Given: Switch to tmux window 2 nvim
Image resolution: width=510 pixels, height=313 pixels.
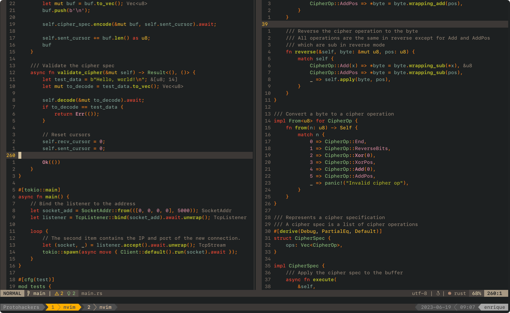Looking at the screenshot, I should coord(99,307).
